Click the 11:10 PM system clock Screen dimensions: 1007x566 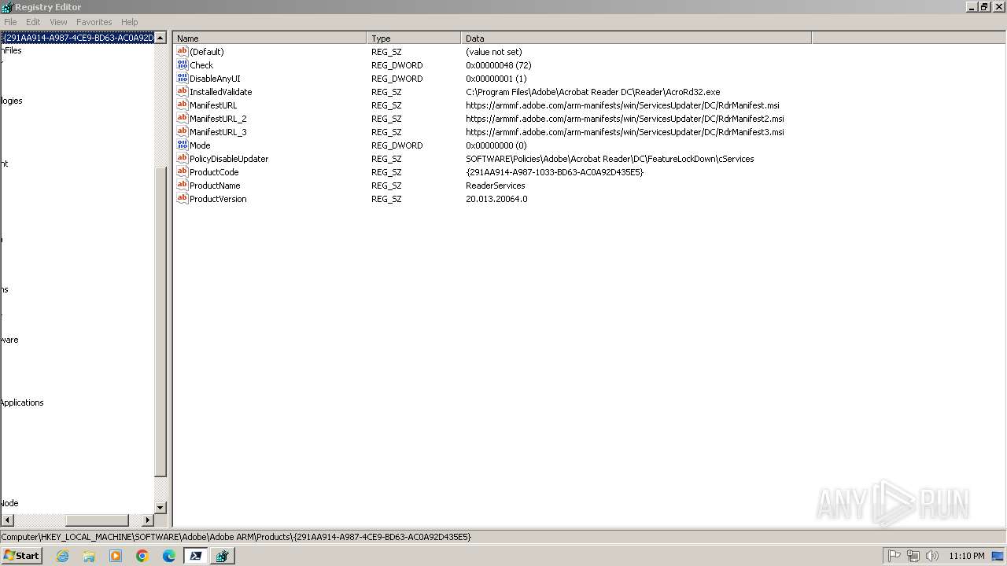click(967, 556)
